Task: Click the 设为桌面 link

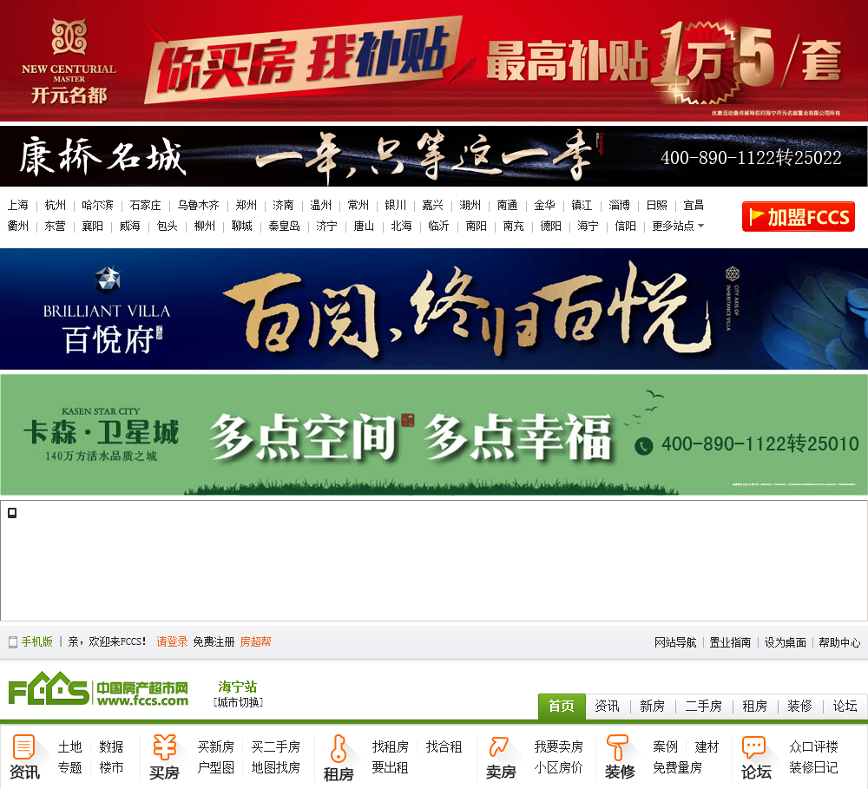Action: [785, 642]
